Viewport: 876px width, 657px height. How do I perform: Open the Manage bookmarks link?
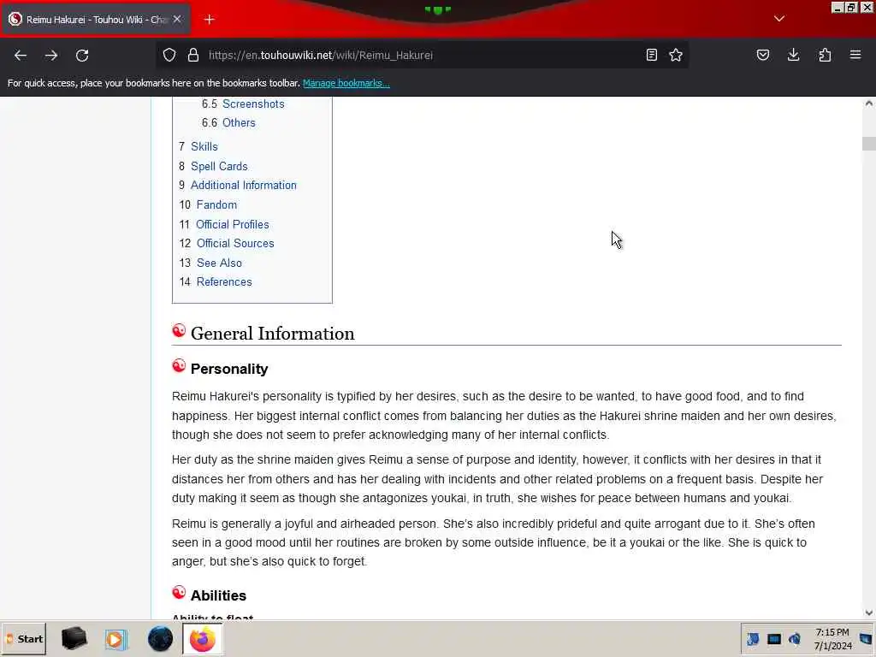[346, 83]
